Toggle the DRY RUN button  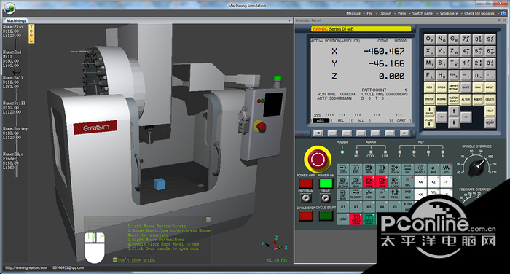click(x=343, y=195)
